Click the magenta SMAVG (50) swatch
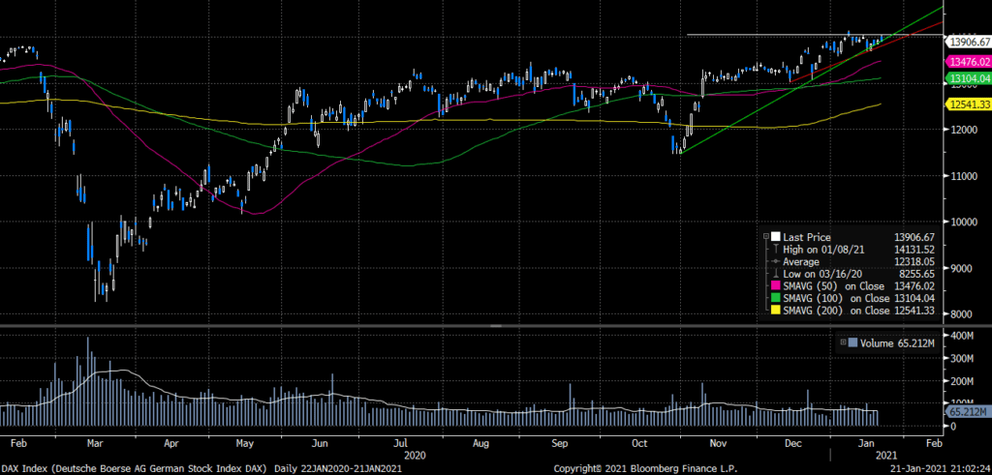Screen dimensions: 992x475 (x=776, y=286)
